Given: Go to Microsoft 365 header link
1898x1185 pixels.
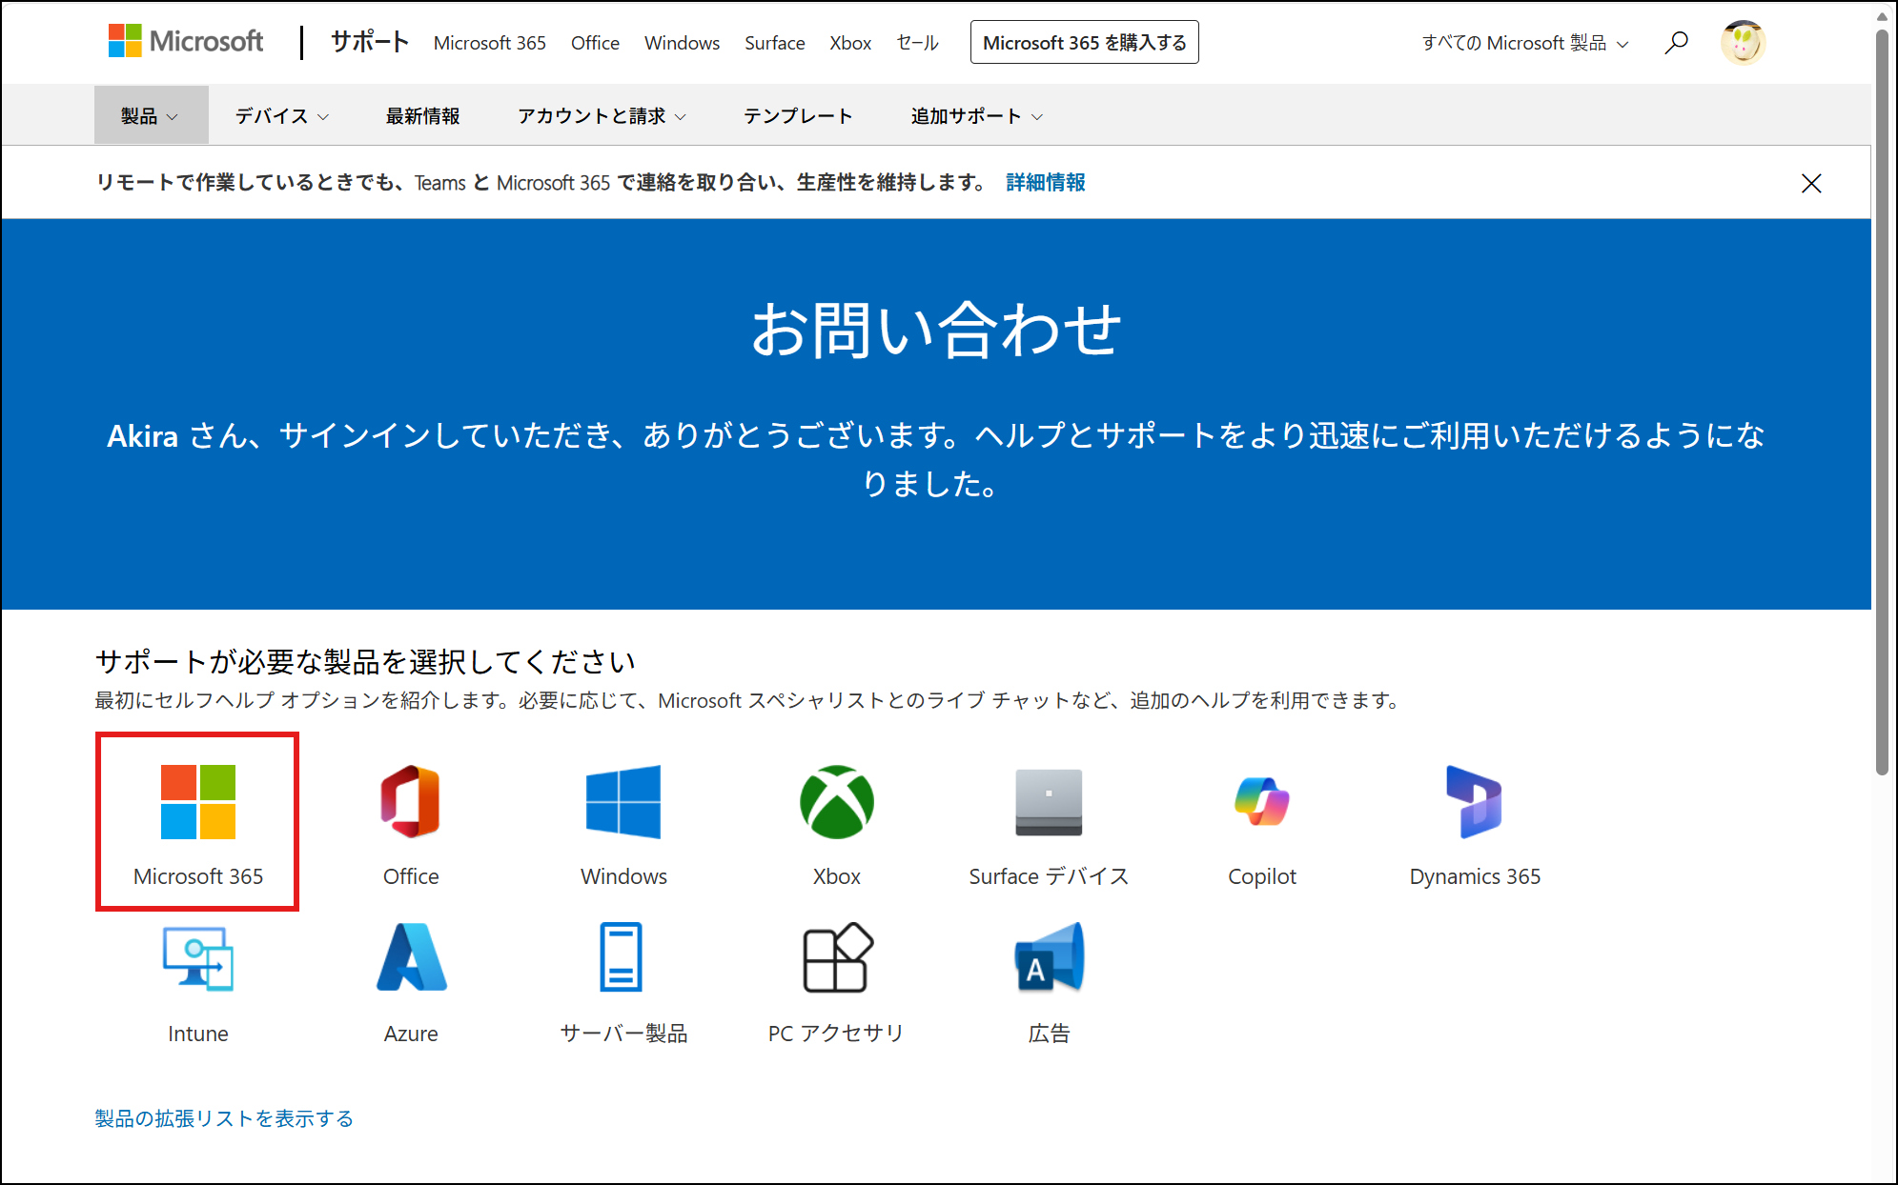Looking at the screenshot, I should [x=489, y=43].
